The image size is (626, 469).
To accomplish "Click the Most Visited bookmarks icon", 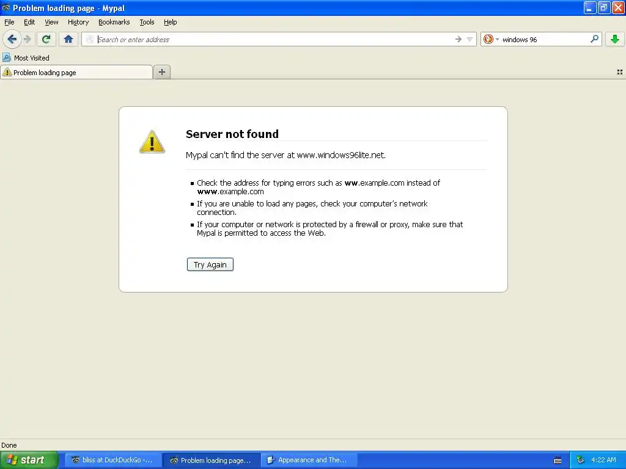I will click(6, 57).
